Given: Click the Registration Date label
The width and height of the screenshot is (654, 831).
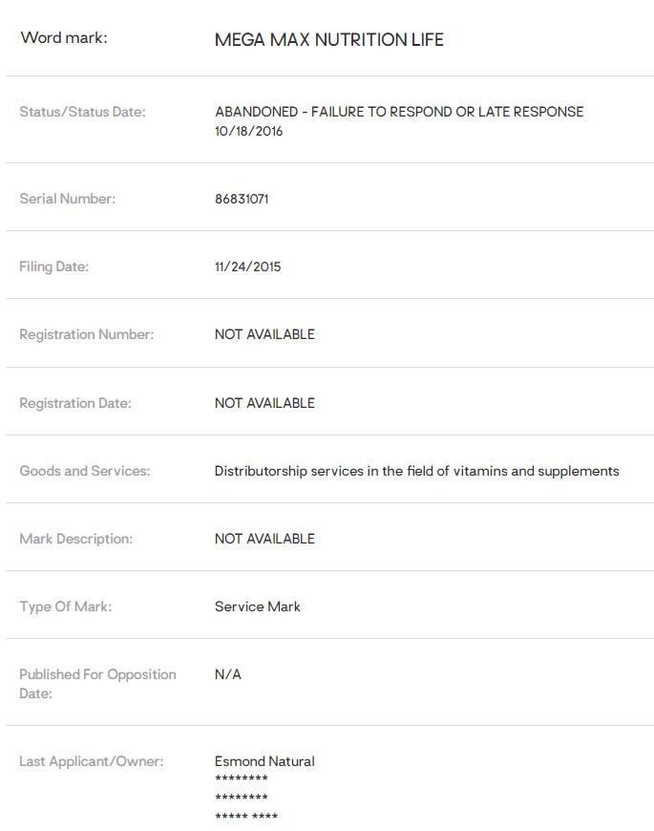Looking at the screenshot, I should tap(75, 403).
